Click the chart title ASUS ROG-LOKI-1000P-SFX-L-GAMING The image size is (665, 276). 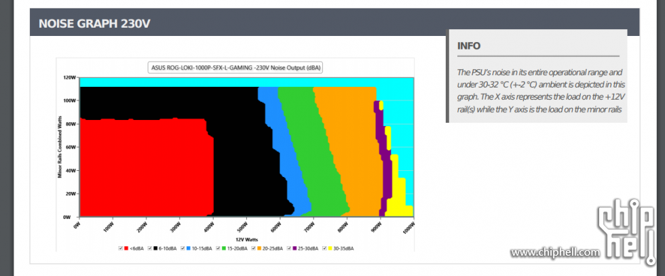click(x=235, y=68)
